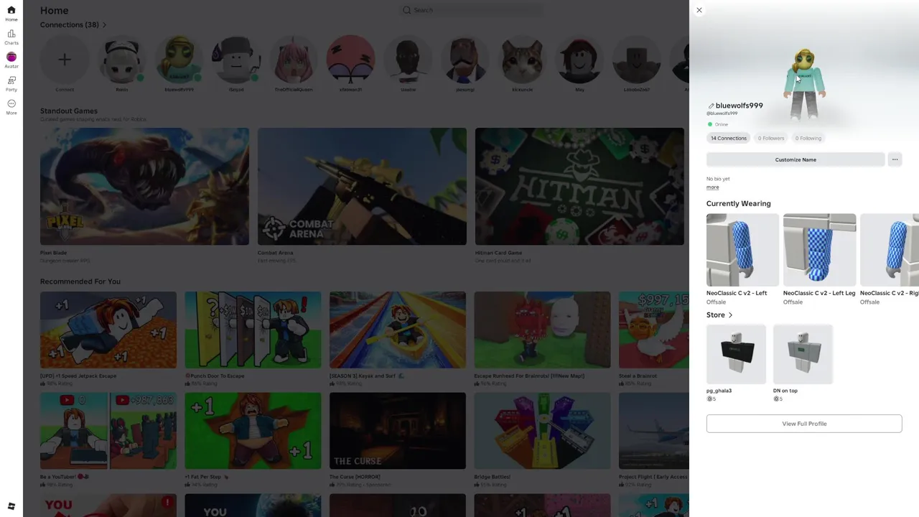
Task: Select the 0 Following tab
Action: point(808,138)
